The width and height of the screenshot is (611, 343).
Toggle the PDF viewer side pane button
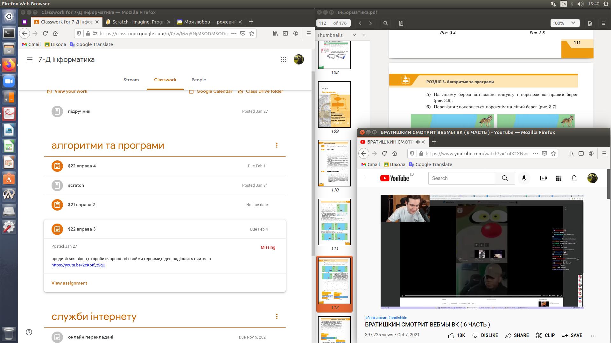click(401, 23)
